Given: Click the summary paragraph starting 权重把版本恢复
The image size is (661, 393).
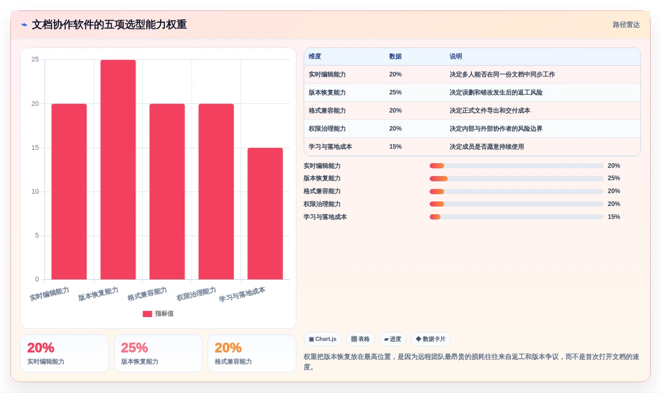Looking at the screenshot, I should click(471, 362).
